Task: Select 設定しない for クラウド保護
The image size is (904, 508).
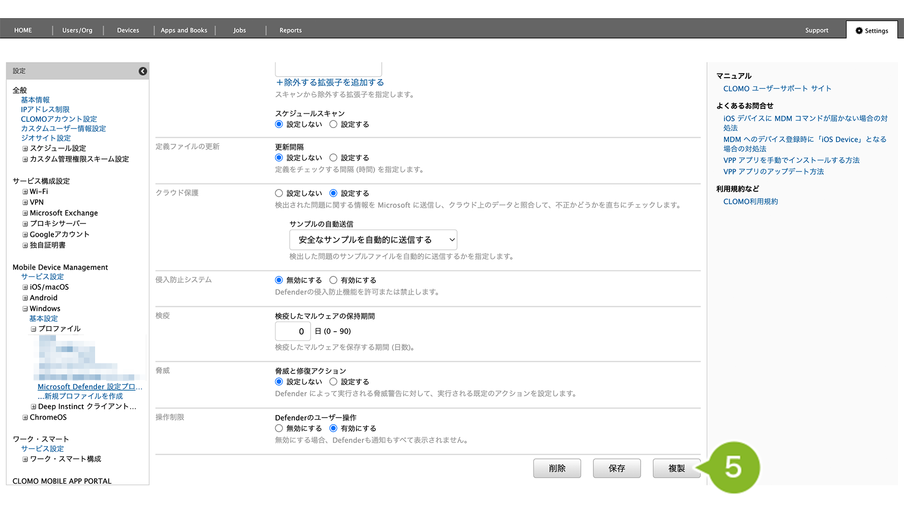Action: [279, 194]
